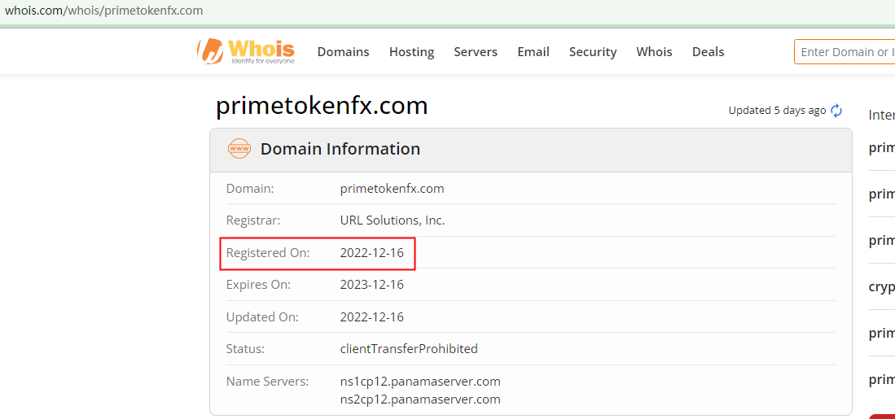The width and height of the screenshot is (895, 419).
Task: Open the Deals menu
Action: 708,52
